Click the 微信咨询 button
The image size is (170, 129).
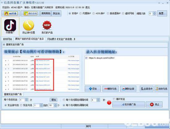(x=31, y=13)
